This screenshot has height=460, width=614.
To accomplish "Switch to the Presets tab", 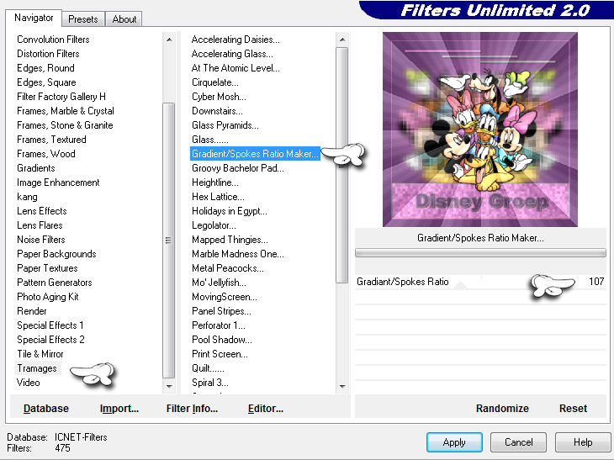I will click(x=82, y=19).
